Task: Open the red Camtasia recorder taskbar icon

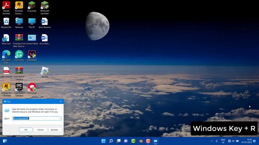Action: tap(148, 141)
